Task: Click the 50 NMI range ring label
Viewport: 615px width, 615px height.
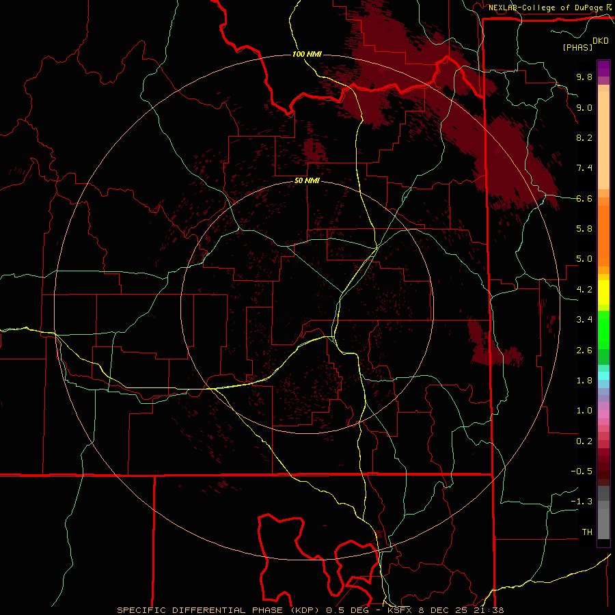Action: pyautogui.click(x=307, y=181)
